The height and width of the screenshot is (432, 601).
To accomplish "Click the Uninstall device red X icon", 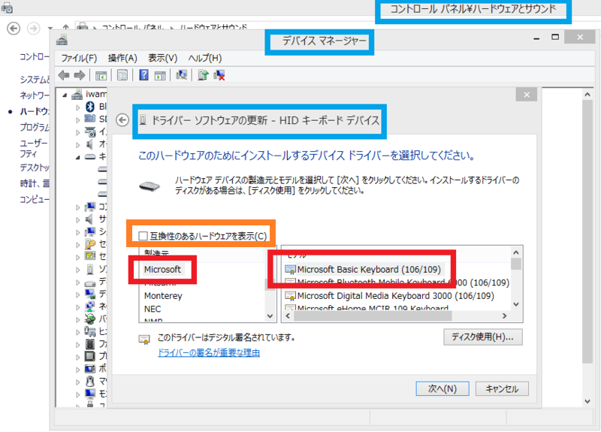I will [219, 75].
